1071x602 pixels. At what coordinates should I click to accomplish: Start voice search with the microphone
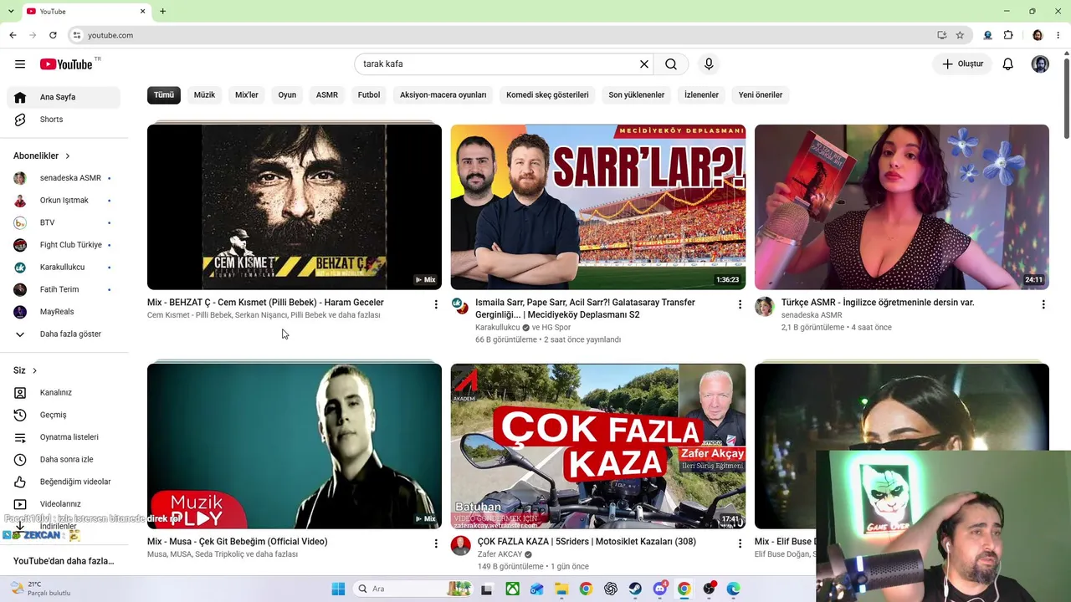[x=709, y=64]
